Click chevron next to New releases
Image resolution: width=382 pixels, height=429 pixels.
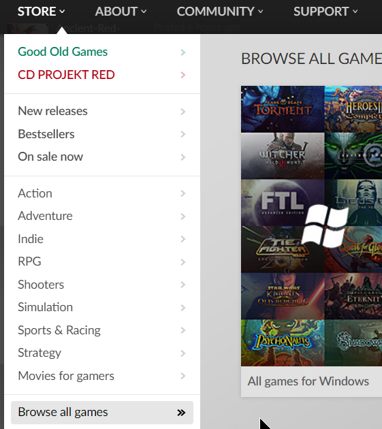click(x=183, y=112)
